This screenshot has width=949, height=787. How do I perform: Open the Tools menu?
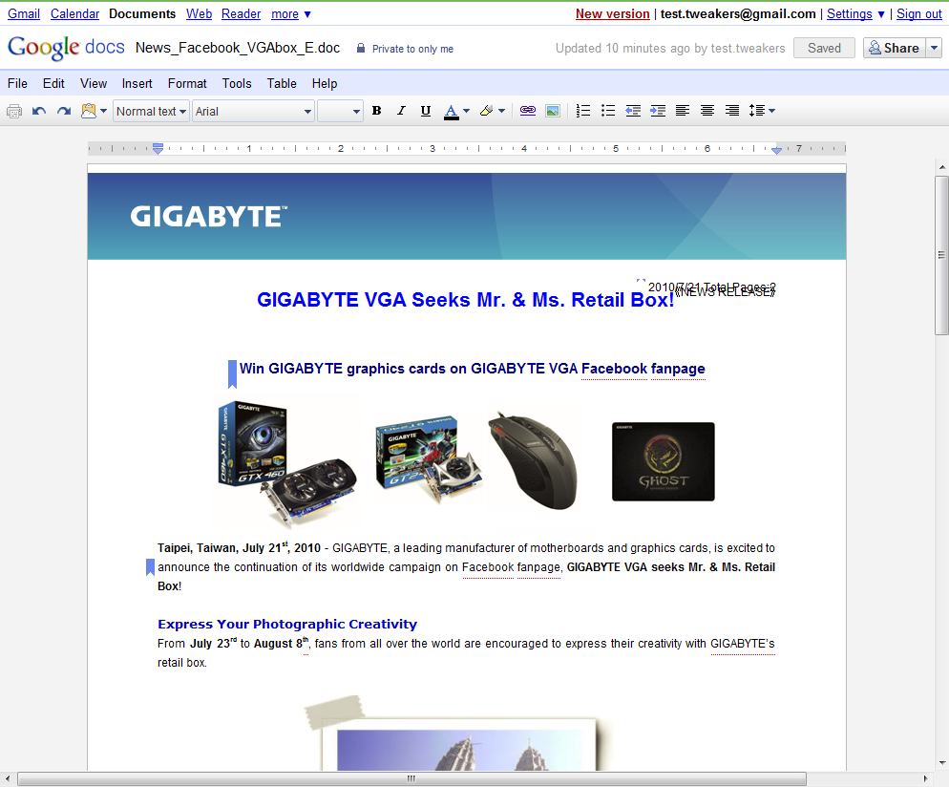pos(237,83)
